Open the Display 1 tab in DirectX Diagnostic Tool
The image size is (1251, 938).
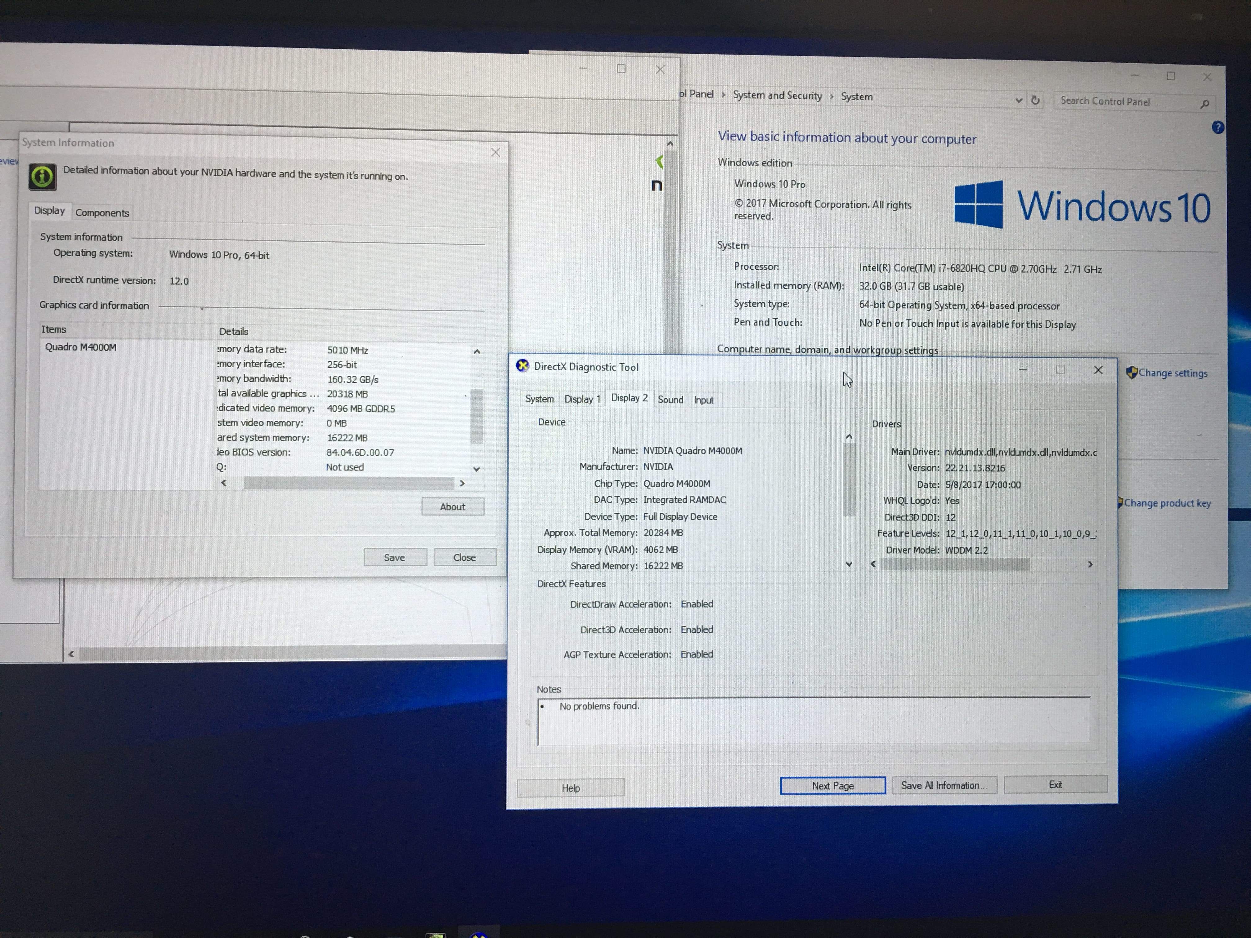[x=582, y=399]
